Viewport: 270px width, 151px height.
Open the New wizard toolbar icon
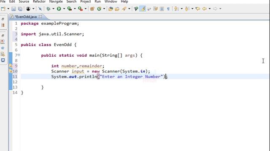point(3,9)
